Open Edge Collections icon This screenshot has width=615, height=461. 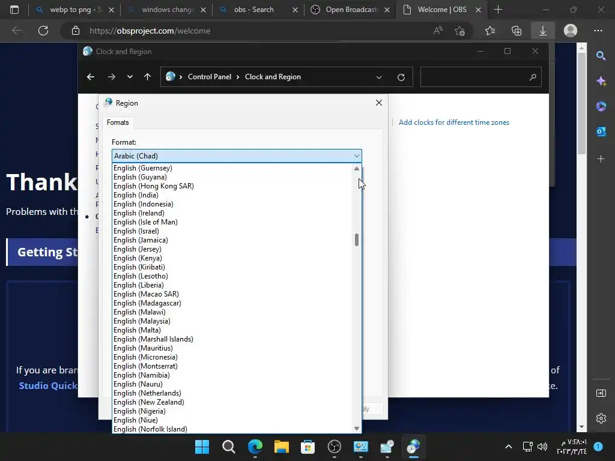pyautogui.click(x=517, y=31)
